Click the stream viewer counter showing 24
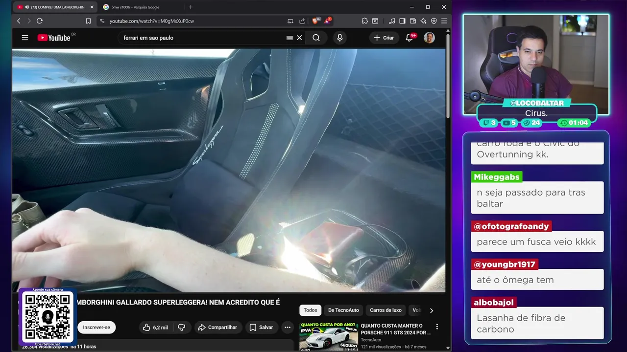The width and height of the screenshot is (627, 352). click(x=531, y=123)
